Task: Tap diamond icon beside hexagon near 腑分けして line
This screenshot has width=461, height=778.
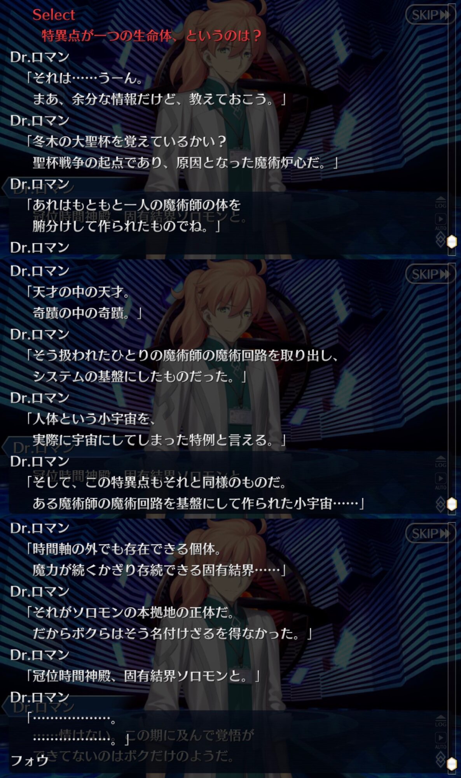Action: 440,240
